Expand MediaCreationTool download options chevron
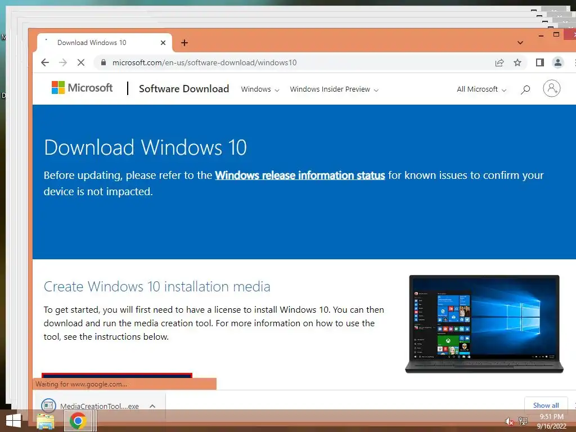576x432 pixels. pyautogui.click(x=152, y=406)
